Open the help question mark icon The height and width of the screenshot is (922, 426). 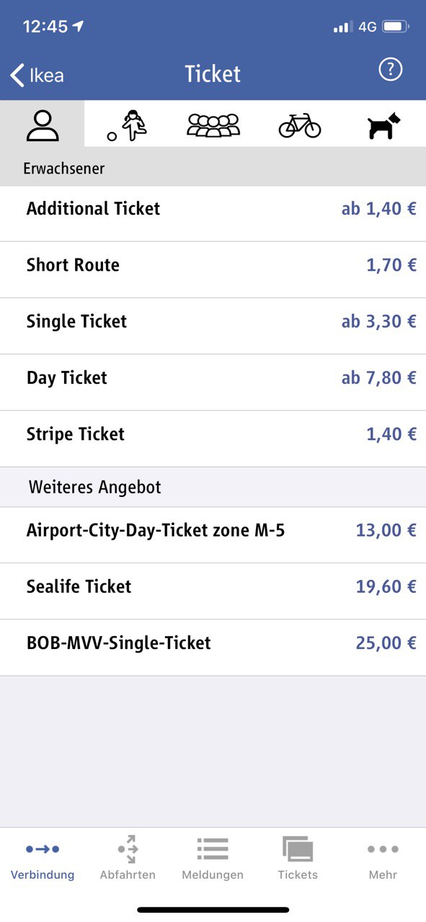[x=390, y=69]
